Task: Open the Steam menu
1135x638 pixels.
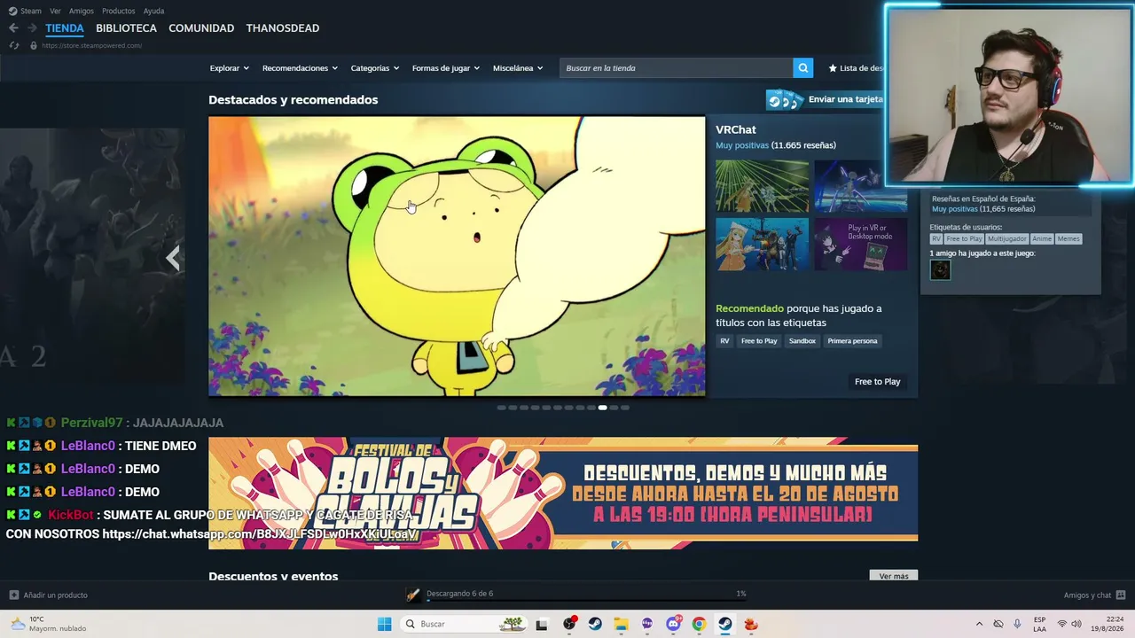Action: tap(31, 11)
